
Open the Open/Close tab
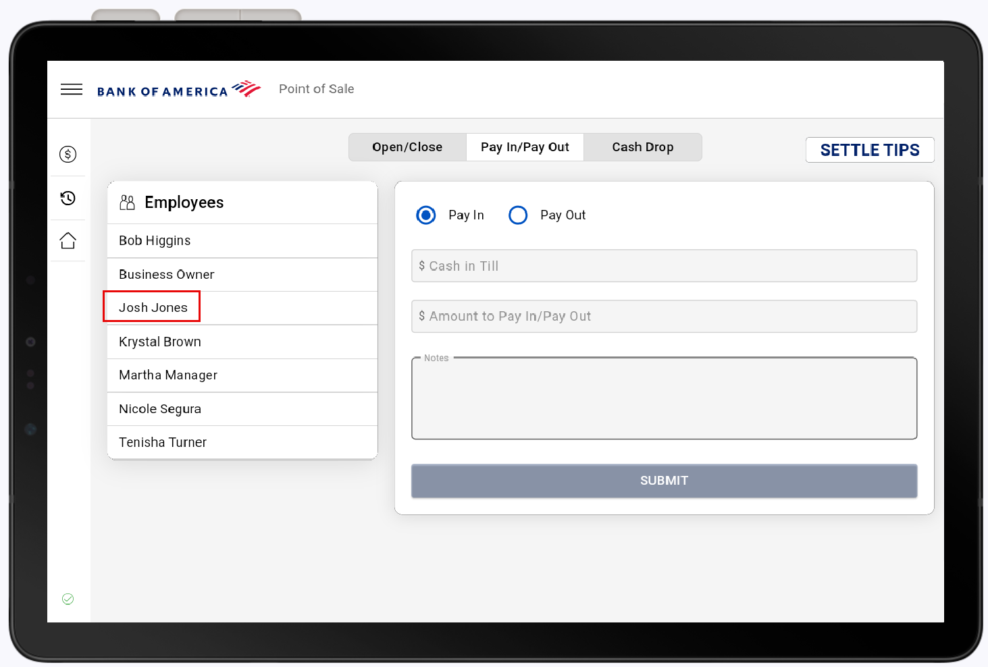point(407,146)
